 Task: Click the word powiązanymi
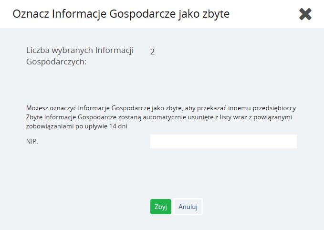pyautogui.click(x=273, y=117)
